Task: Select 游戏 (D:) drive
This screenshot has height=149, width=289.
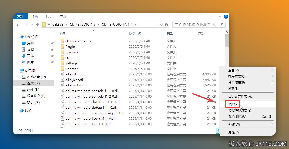Action: pyautogui.click(x=34, y=83)
